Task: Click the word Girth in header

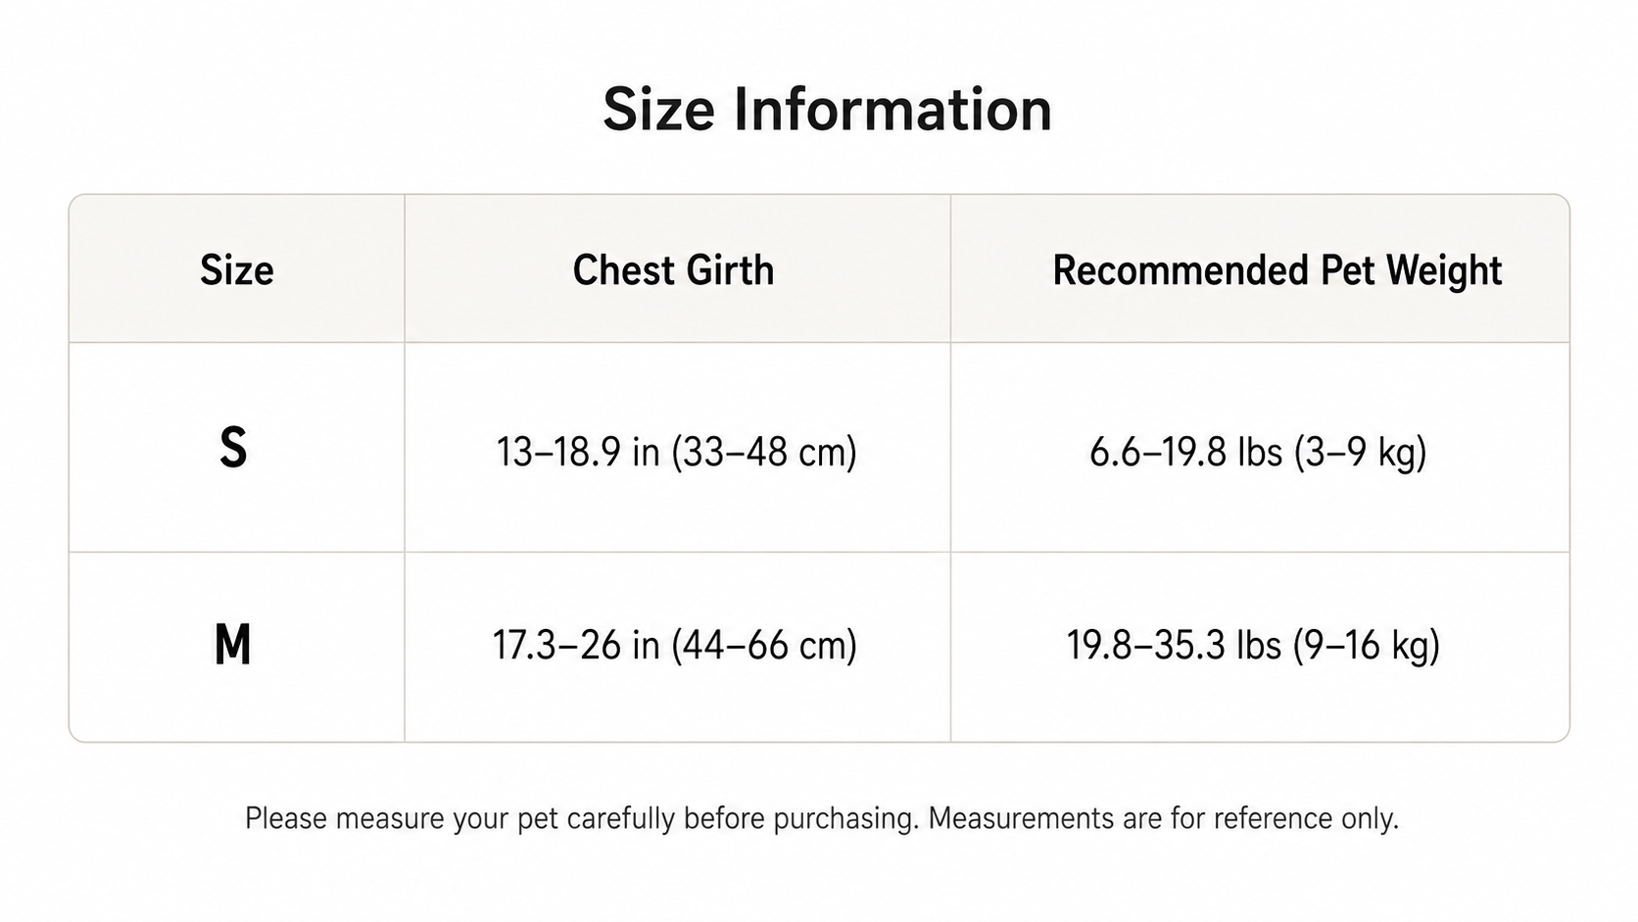Action: click(x=729, y=270)
